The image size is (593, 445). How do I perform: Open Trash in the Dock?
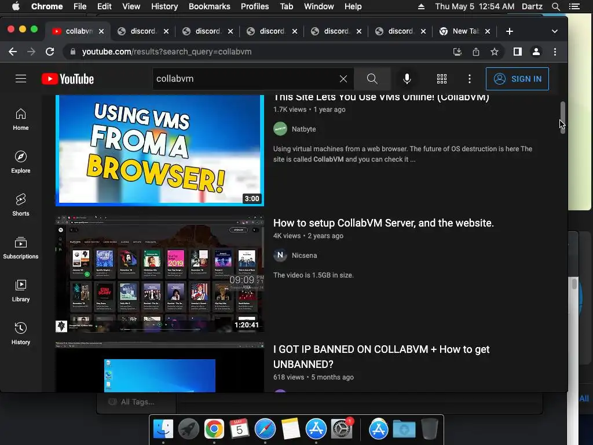pyautogui.click(x=429, y=429)
